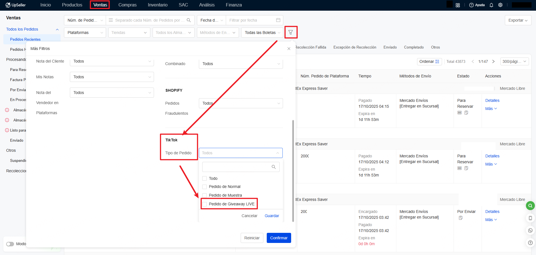Click the apps grid icon in header
The width and height of the screenshot is (536, 255).
click(x=458, y=5)
